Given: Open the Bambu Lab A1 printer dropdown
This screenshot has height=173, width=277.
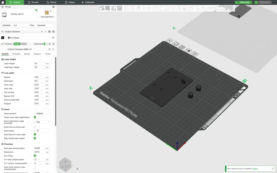Looking at the screenshot, I should (x=19, y=14).
